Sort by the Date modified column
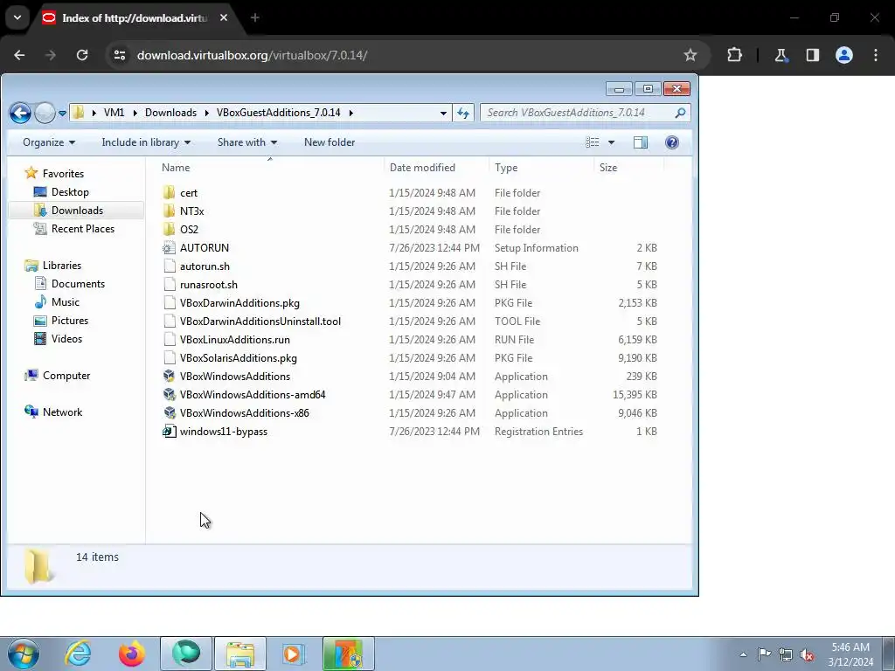Screen dimensions: 895x671 click(422, 168)
